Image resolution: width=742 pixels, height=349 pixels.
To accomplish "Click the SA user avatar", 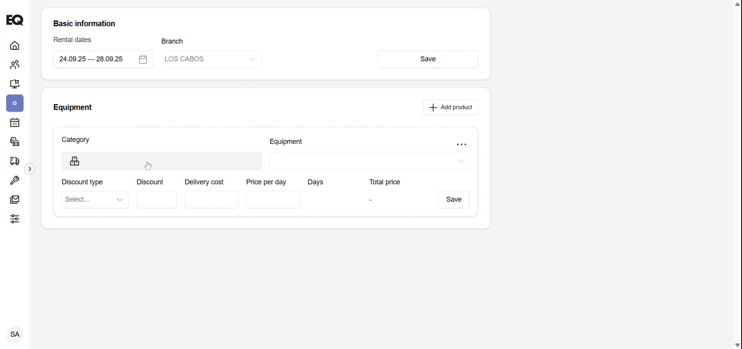I will [14, 334].
